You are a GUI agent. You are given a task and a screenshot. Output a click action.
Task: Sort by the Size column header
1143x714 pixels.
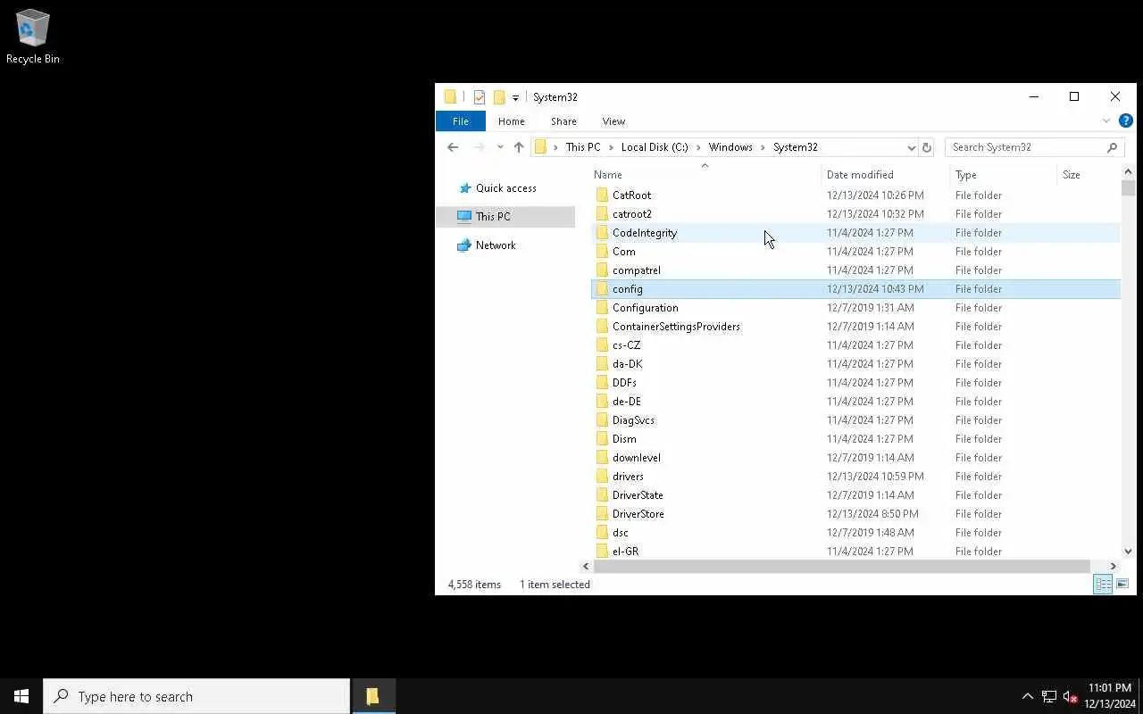click(x=1072, y=175)
